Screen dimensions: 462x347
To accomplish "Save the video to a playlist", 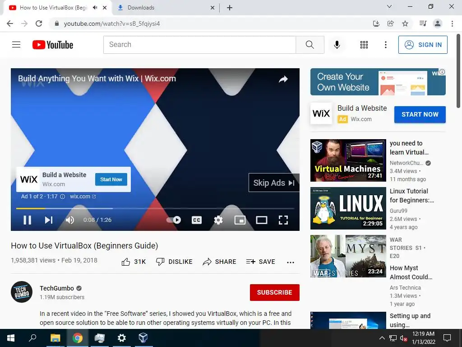I will coord(261,262).
